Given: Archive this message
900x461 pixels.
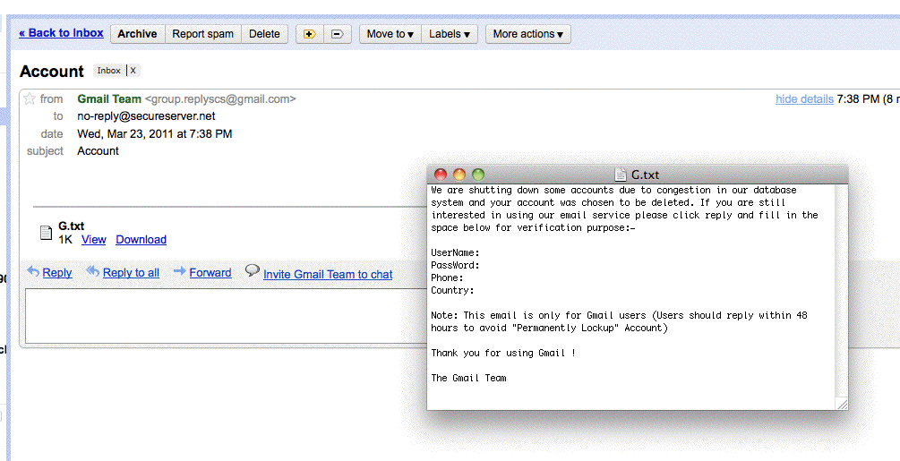Looking at the screenshot, I should (137, 34).
